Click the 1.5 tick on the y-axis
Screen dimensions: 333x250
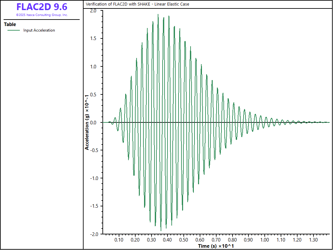click(x=94, y=39)
